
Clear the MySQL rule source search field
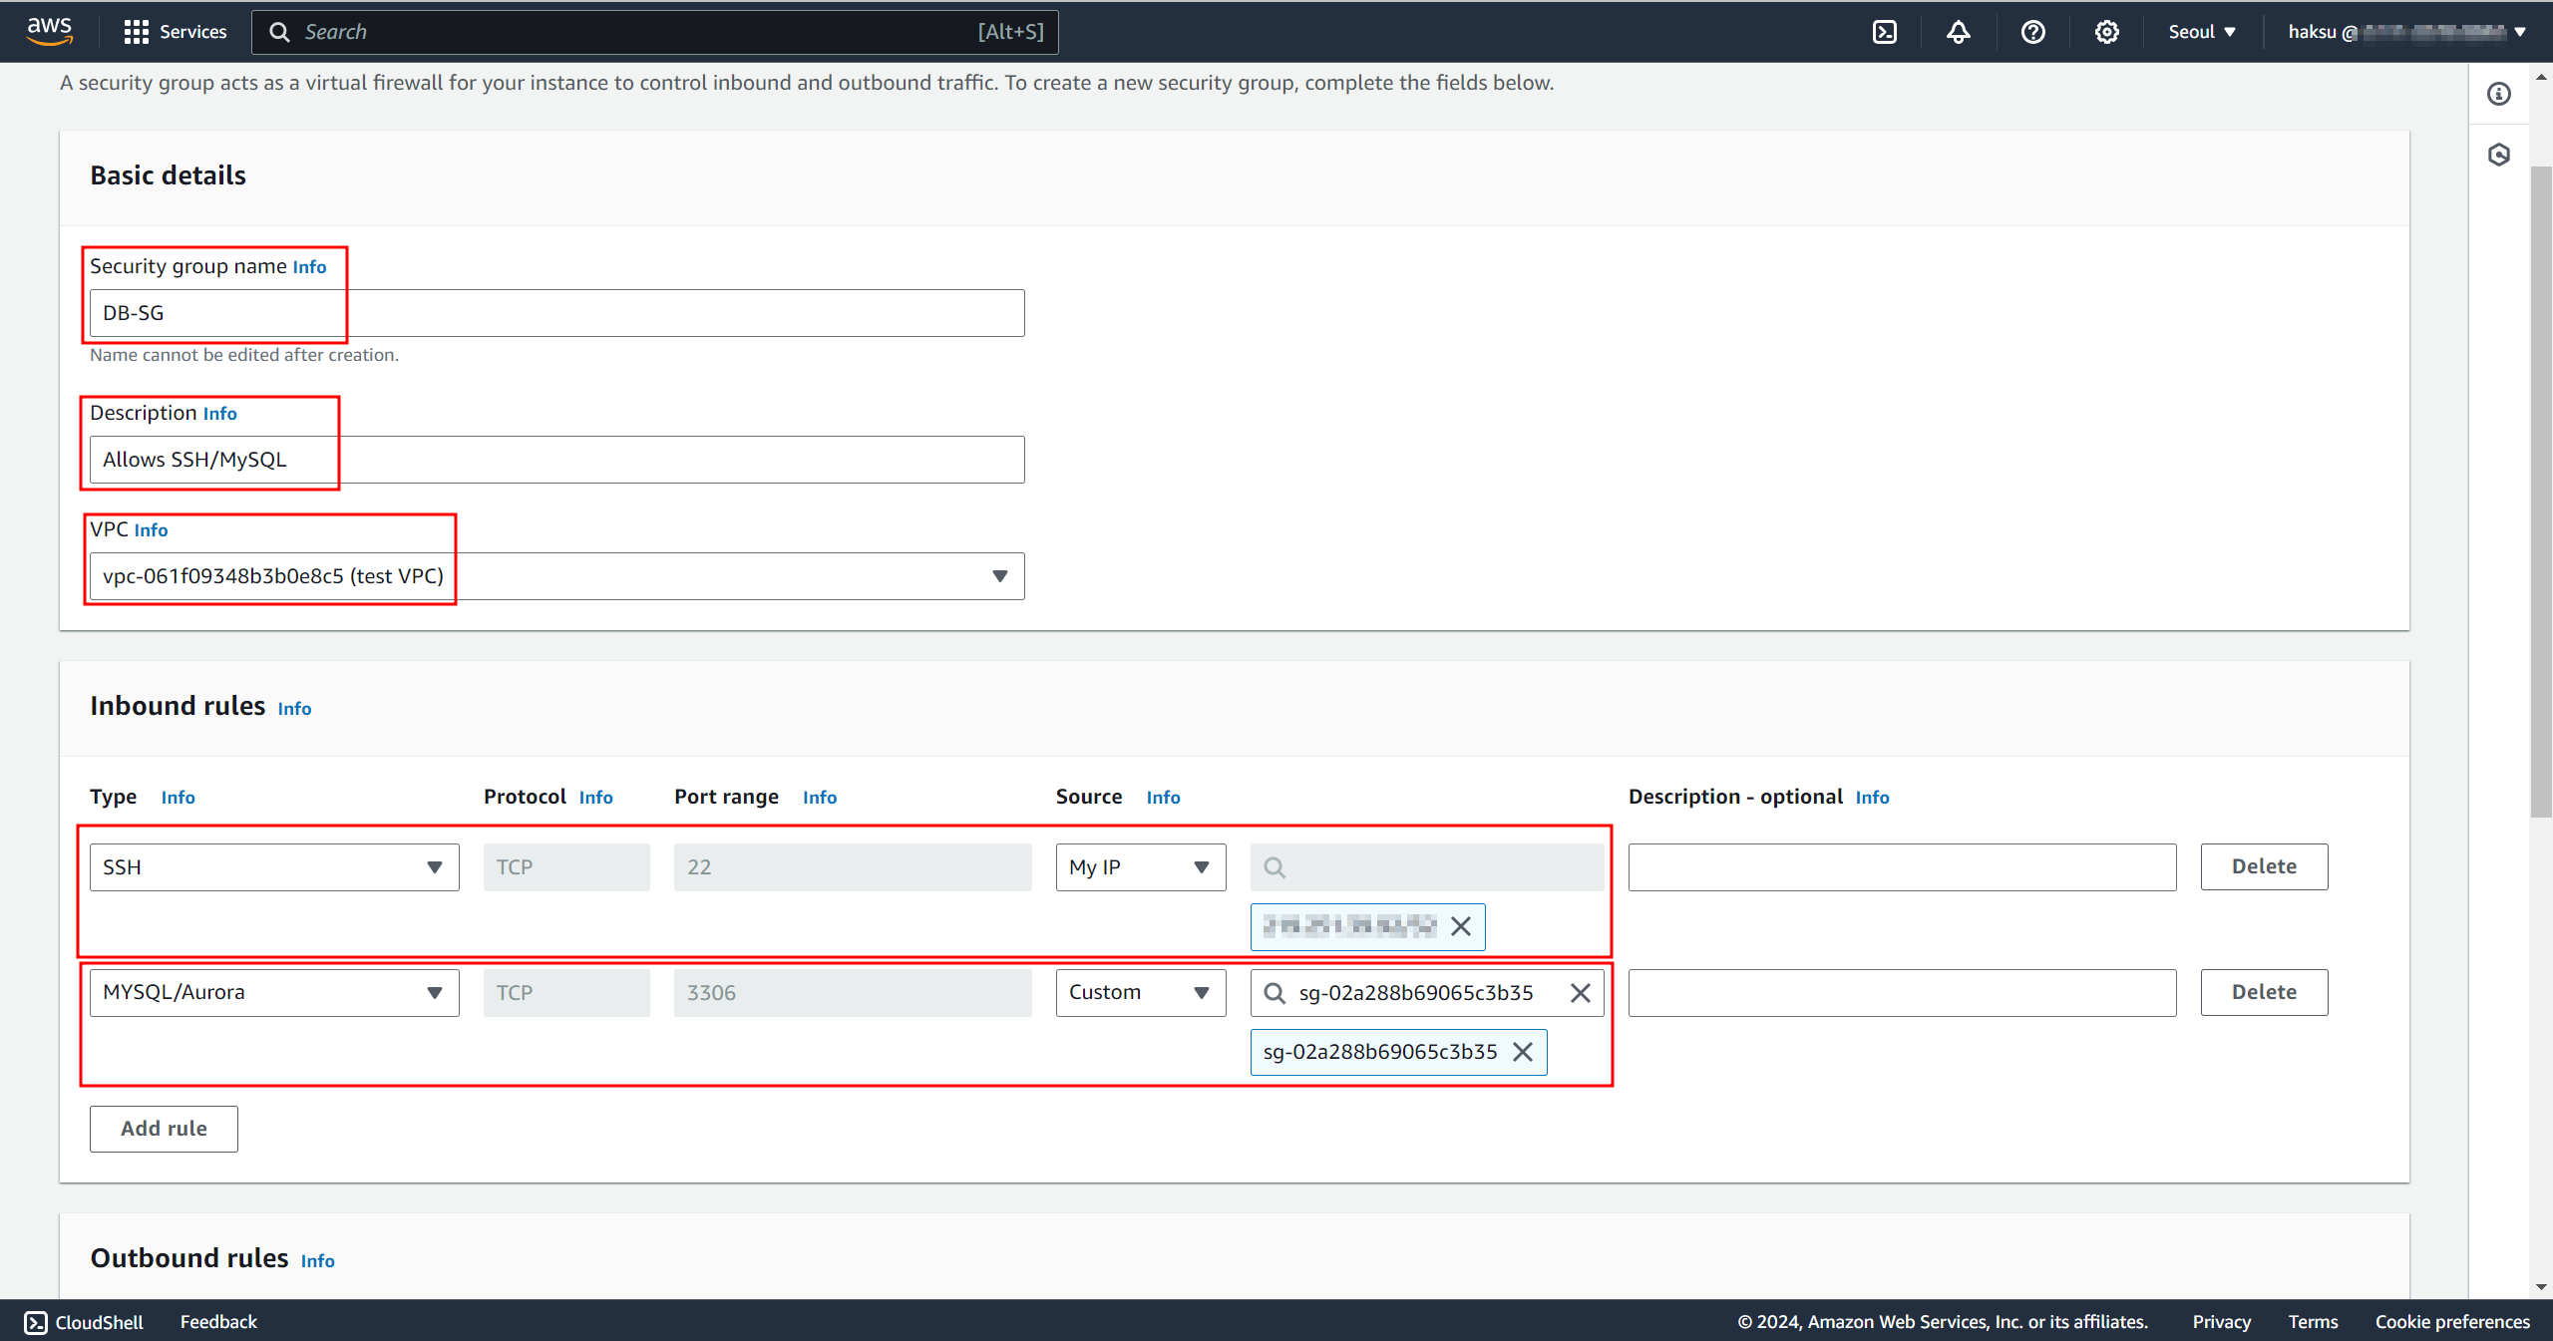[x=1581, y=993]
